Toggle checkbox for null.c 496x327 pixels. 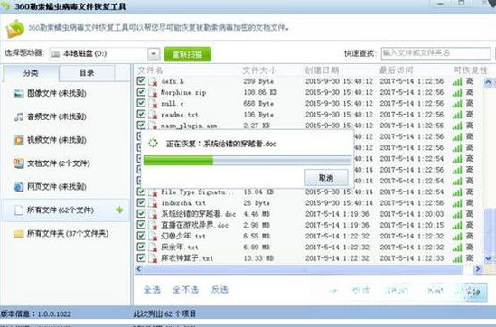coord(141,103)
